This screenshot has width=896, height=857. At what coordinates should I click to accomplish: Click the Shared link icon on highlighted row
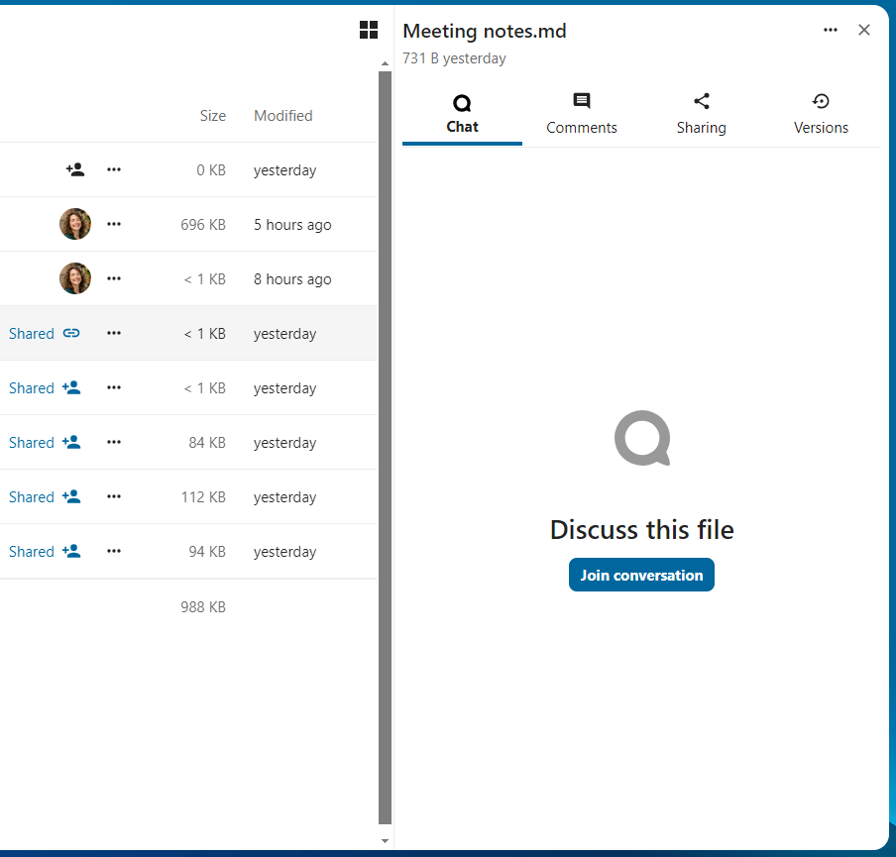click(71, 333)
